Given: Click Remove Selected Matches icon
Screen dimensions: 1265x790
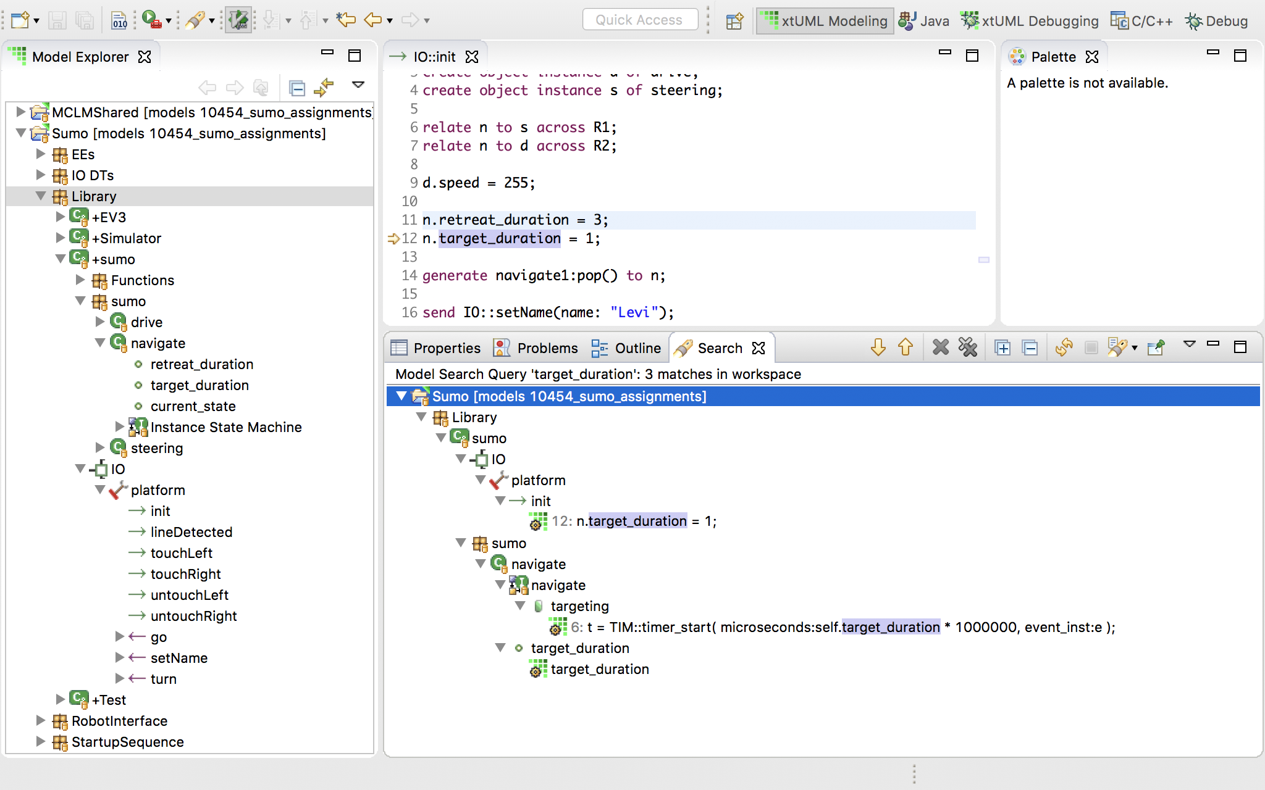Looking at the screenshot, I should pos(940,347).
